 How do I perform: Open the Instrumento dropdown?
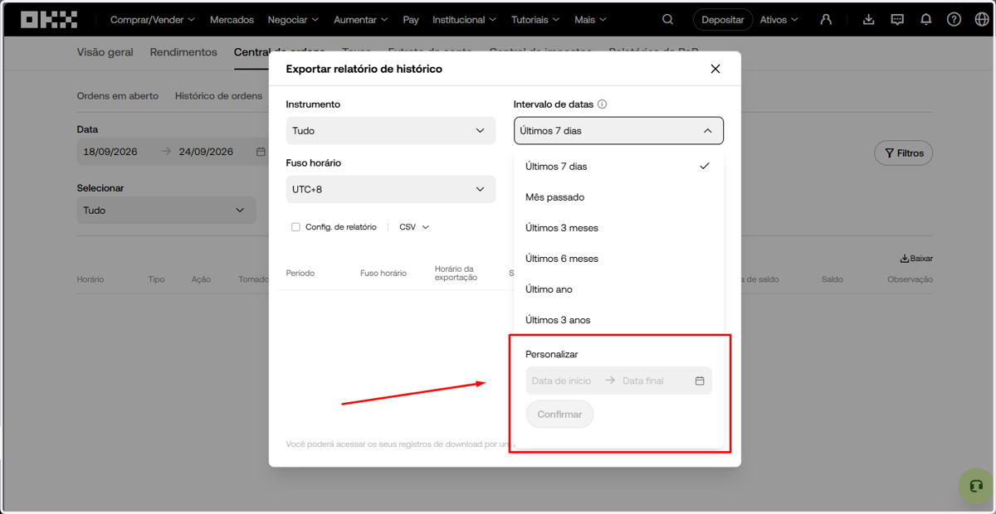click(390, 131)
